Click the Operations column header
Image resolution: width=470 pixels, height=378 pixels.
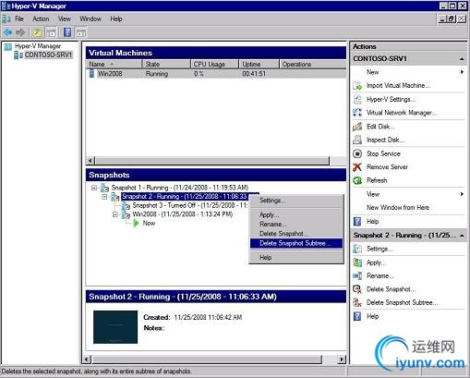313,64
